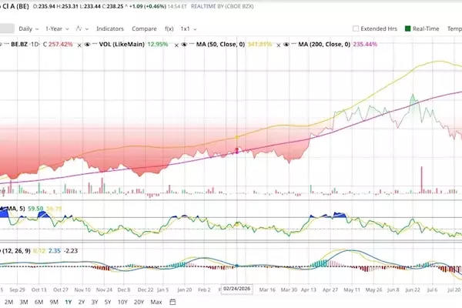
Task: Click the -2.23 MACD histogram value
Action: coord(71,251)
